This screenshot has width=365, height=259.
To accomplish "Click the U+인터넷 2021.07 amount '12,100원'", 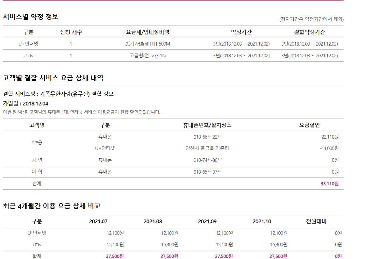I will pos(115,233).
